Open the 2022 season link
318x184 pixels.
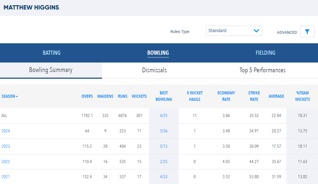tap(6, 162)
